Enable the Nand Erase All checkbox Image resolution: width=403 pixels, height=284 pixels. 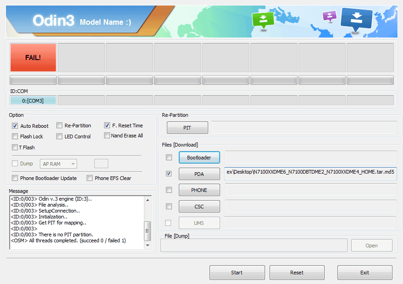coord(107,135)
